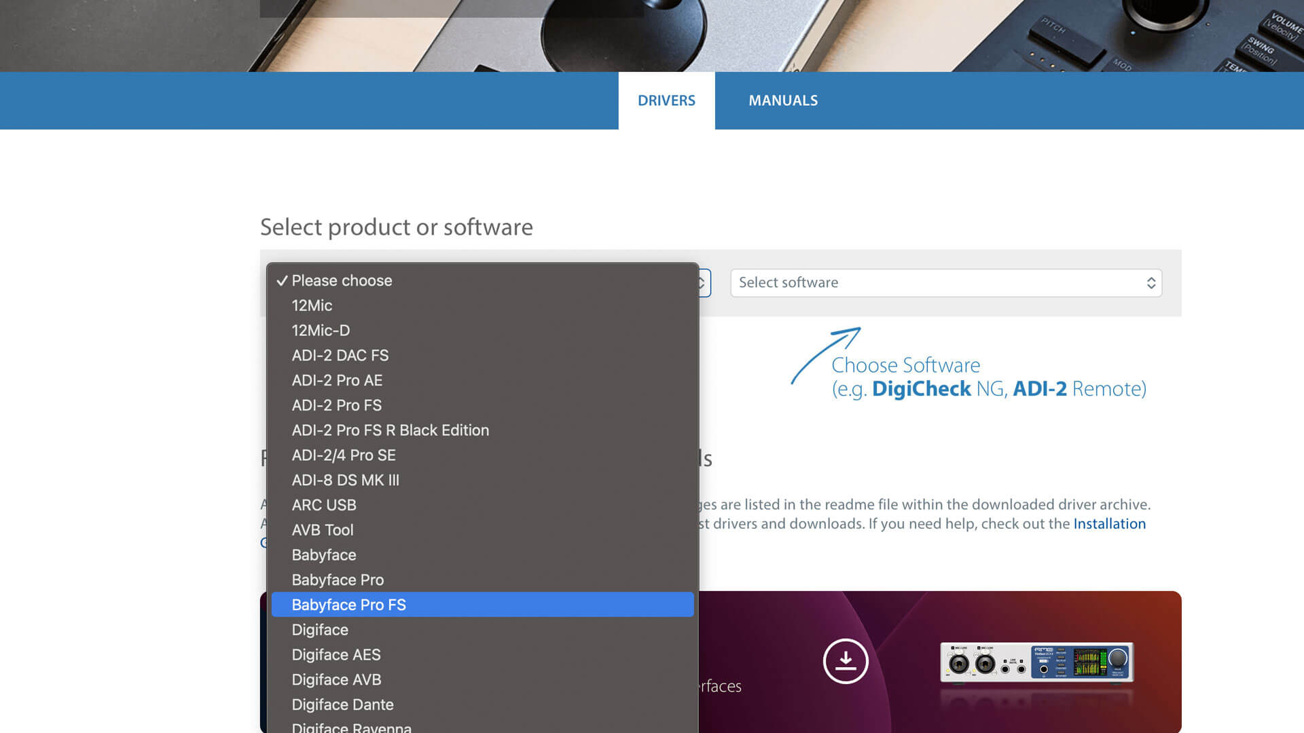This screenshot has height=733, width=1304.
Task: Select Digiface AES product option
Action: (336, 655)
